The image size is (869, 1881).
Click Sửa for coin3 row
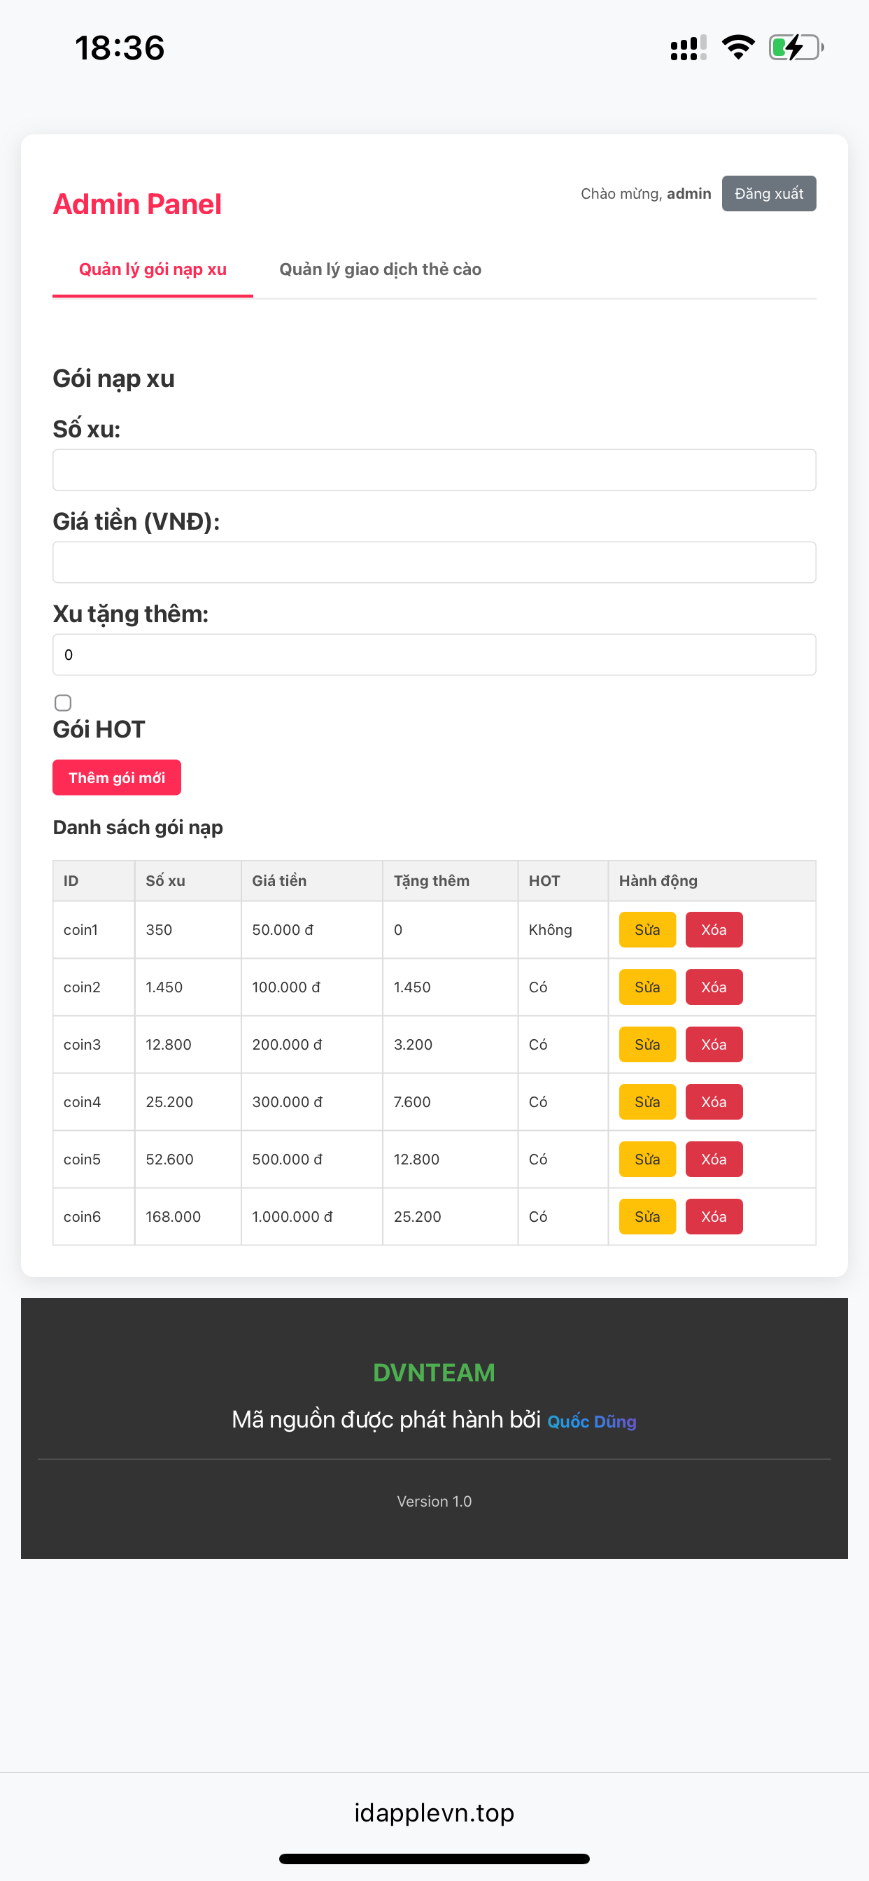647,1044
